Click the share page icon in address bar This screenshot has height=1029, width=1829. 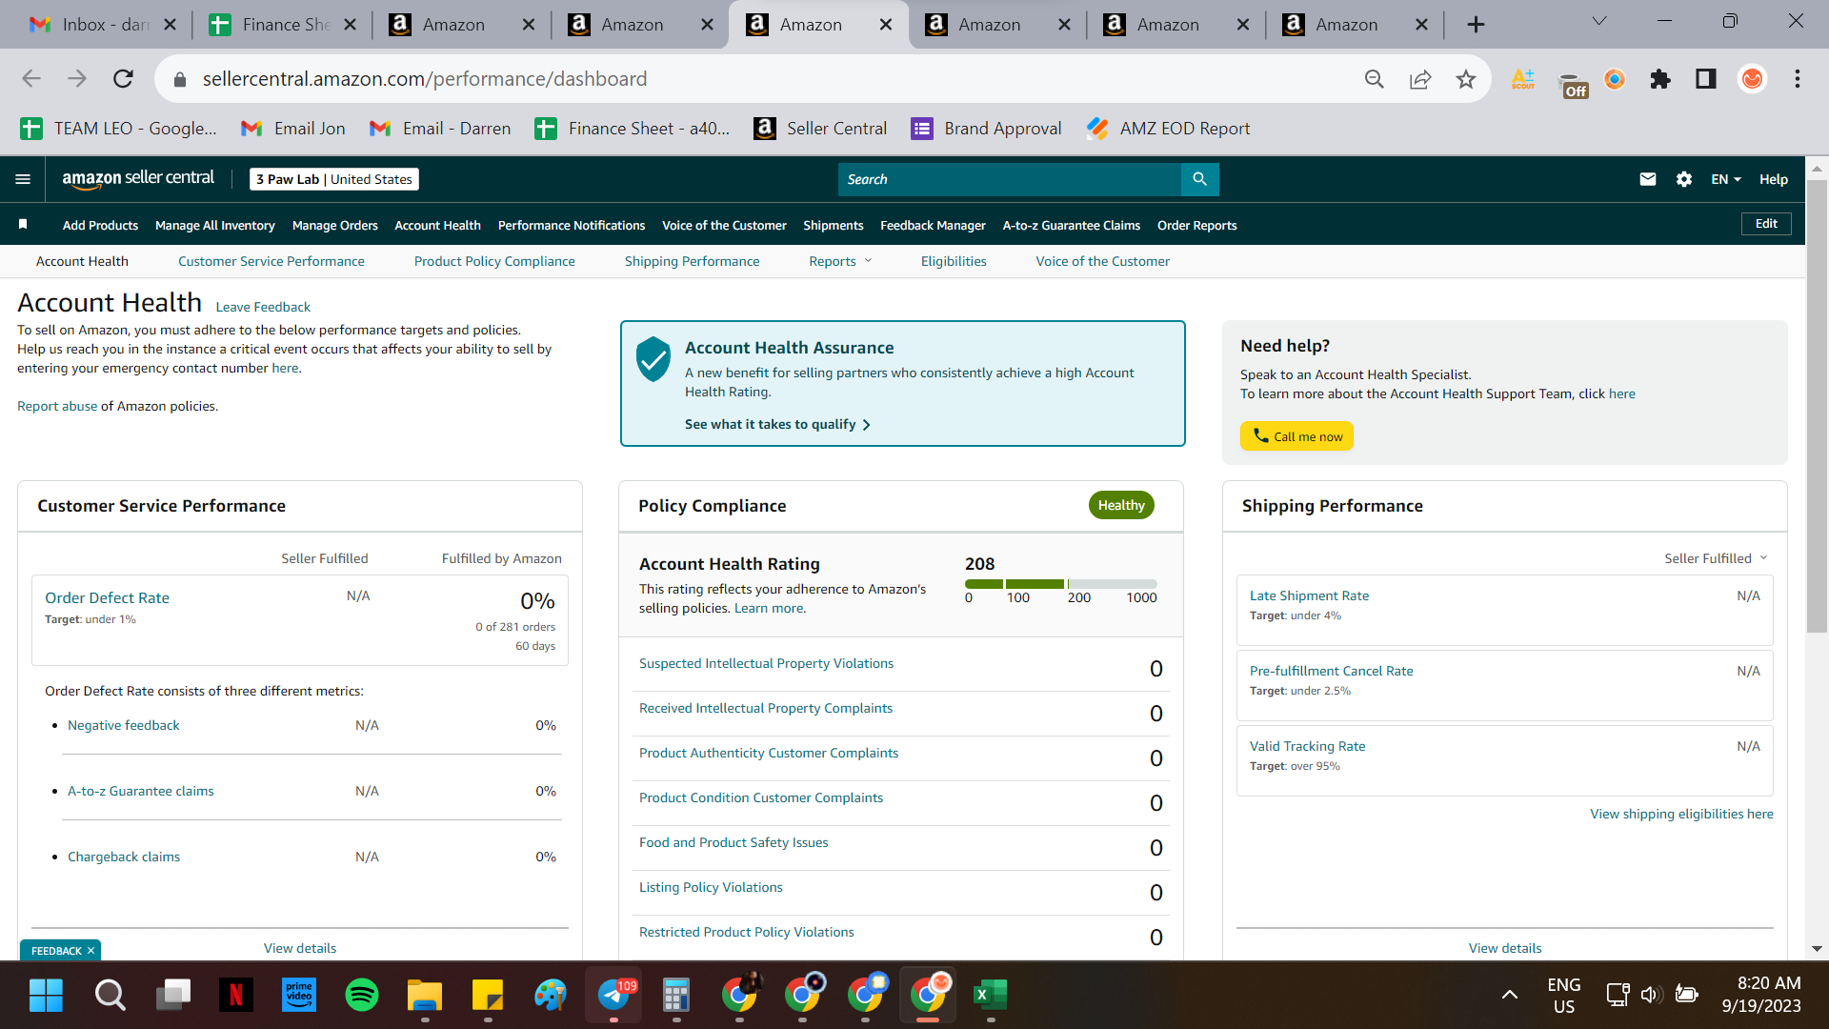coord(1419,79)
